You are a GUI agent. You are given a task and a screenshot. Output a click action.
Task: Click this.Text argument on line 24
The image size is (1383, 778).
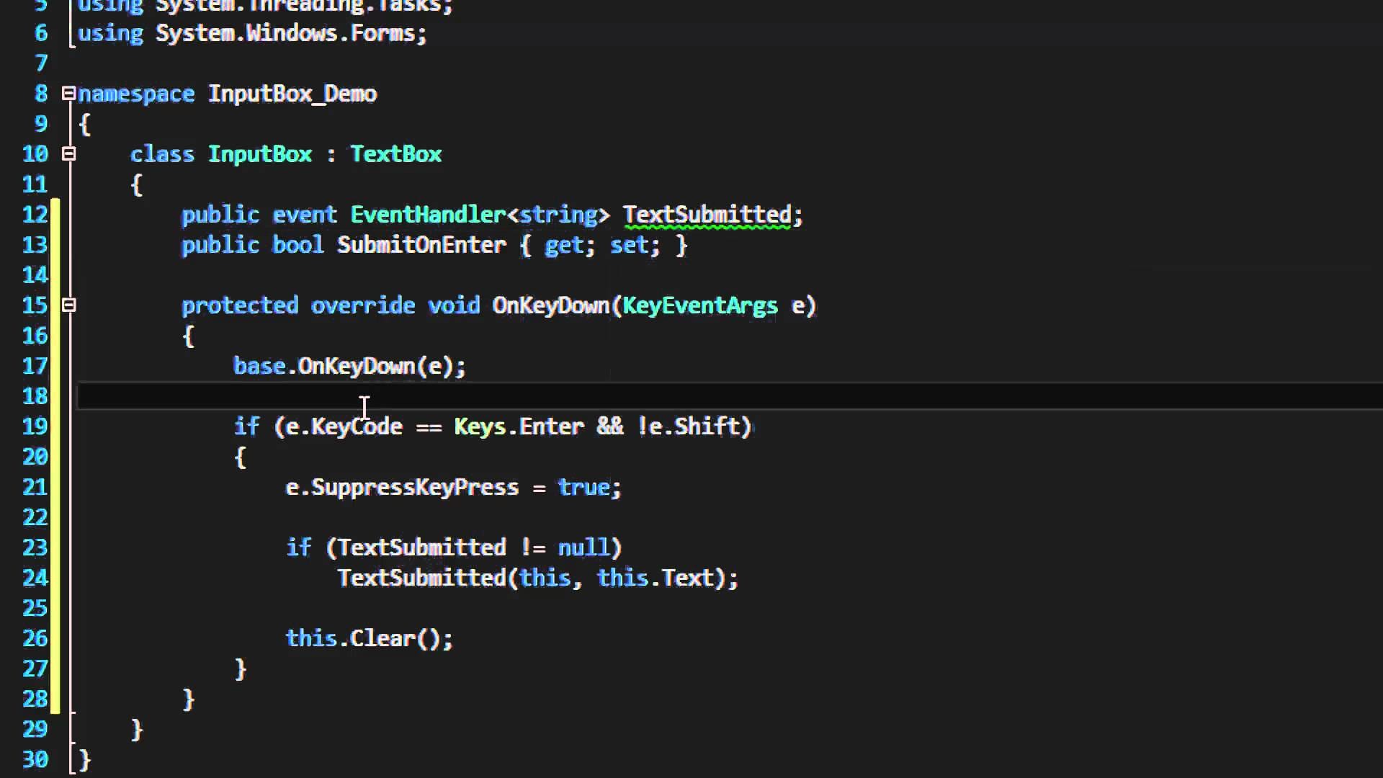point(655,578)
